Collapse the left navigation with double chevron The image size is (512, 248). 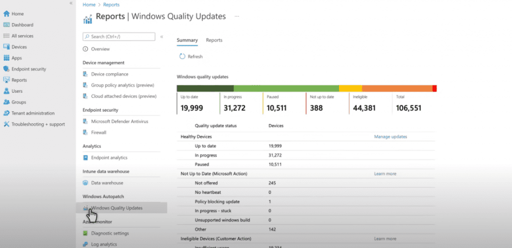click(x=71, y=3)
